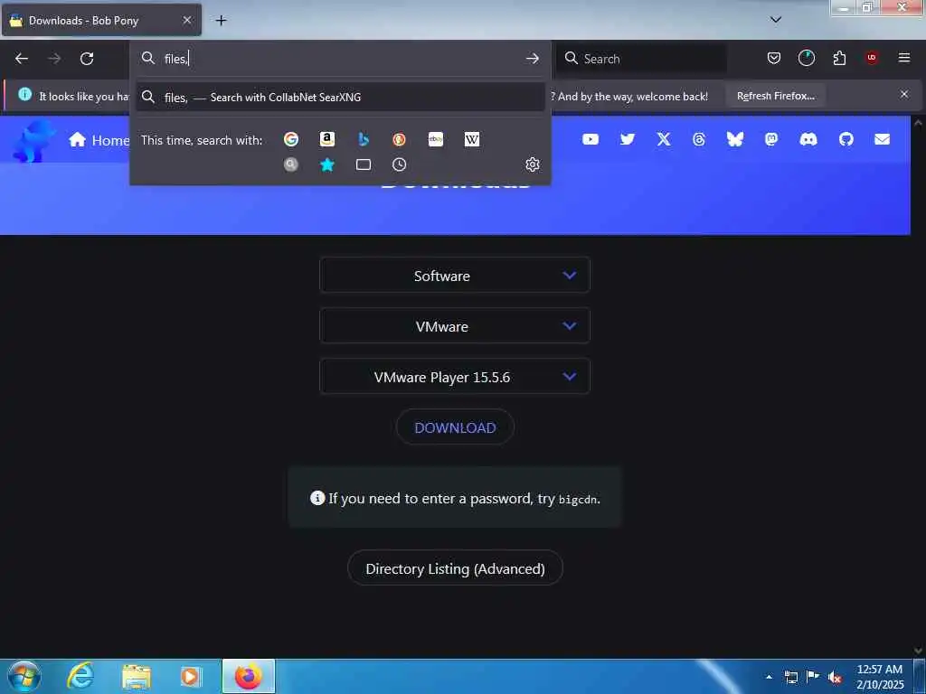
Task: Open Save to Pocket button
Action: pos(774,58)
